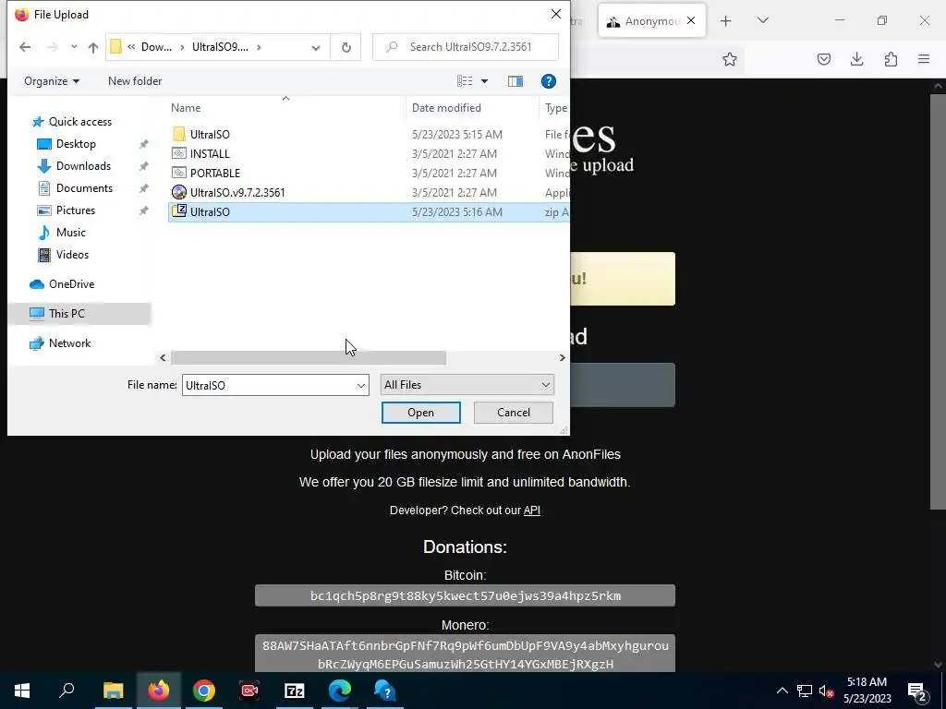Show the preview pane
Viewport: 946px width, 709px height.
point(515,81)
